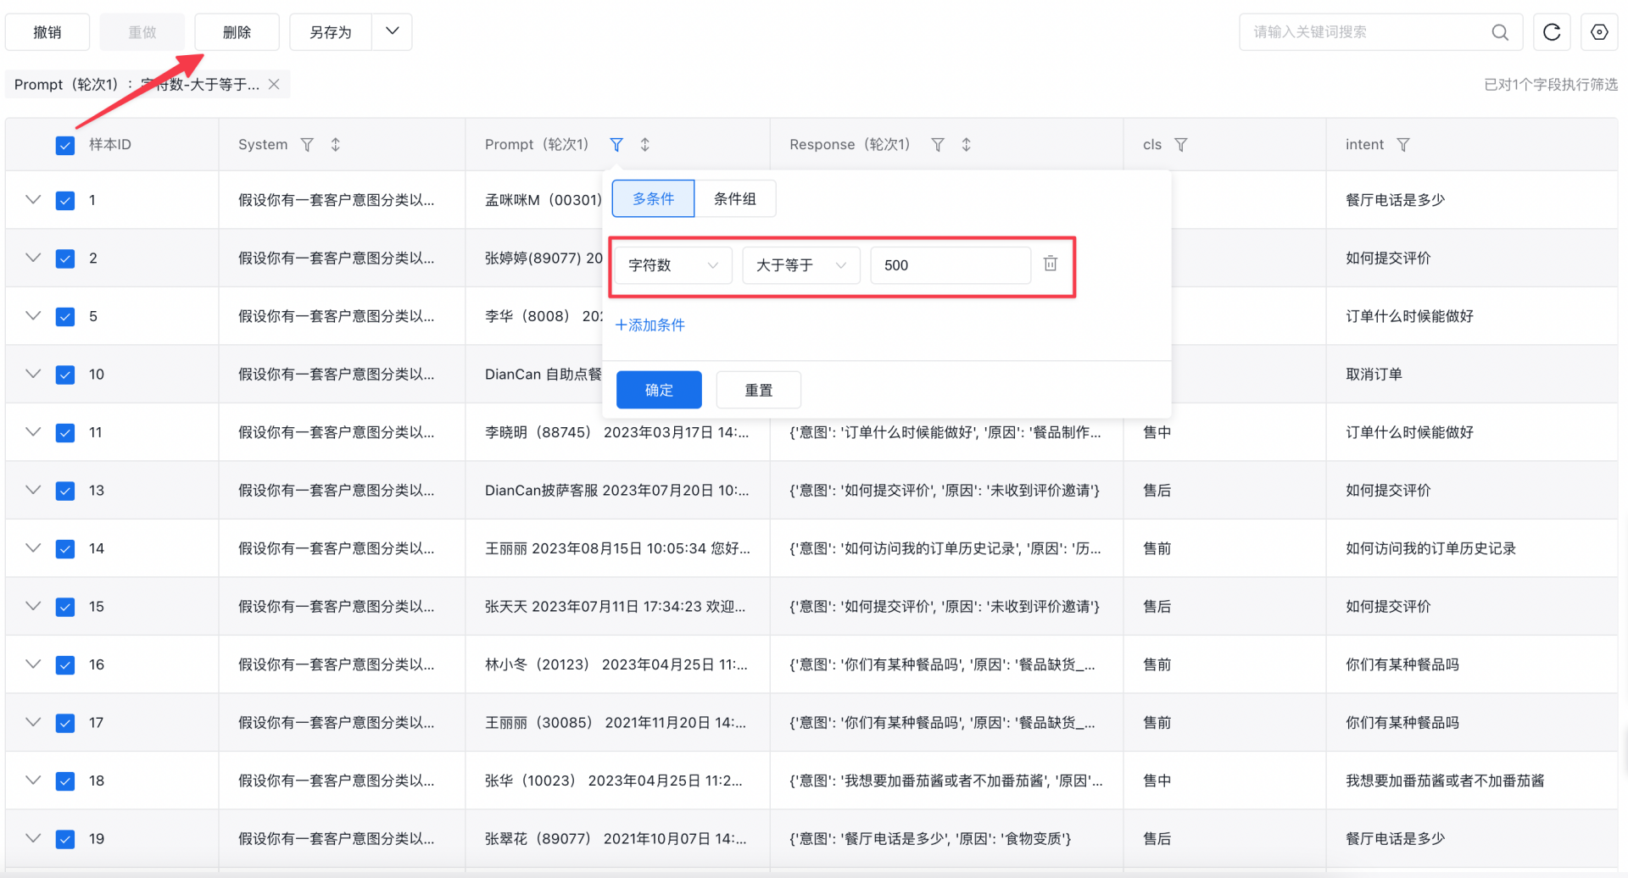Expand row with sample ID 15

tap(33, 606)
